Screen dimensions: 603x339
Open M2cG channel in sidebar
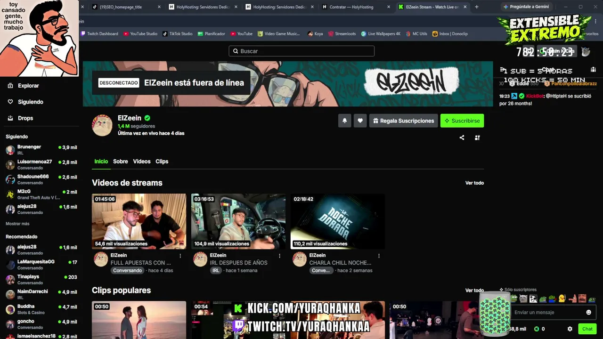(41, 194)
